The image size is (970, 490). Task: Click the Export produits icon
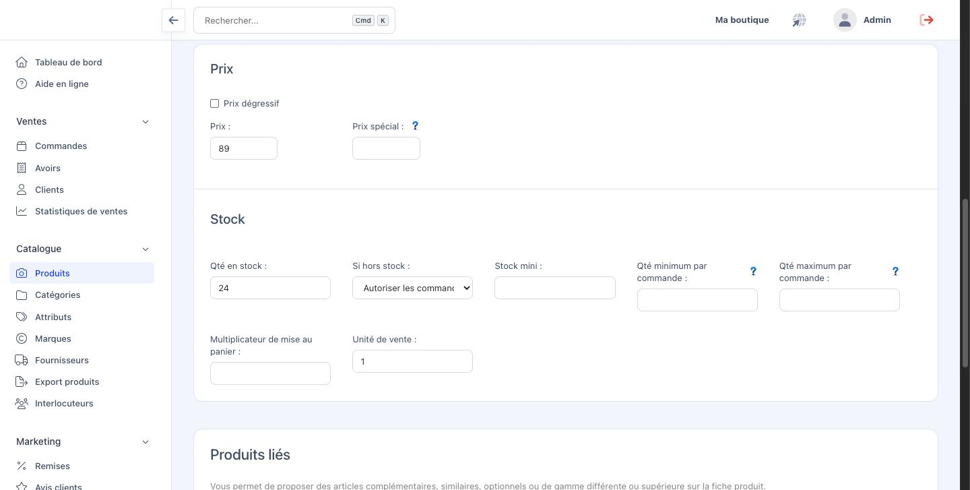[22, 381]
